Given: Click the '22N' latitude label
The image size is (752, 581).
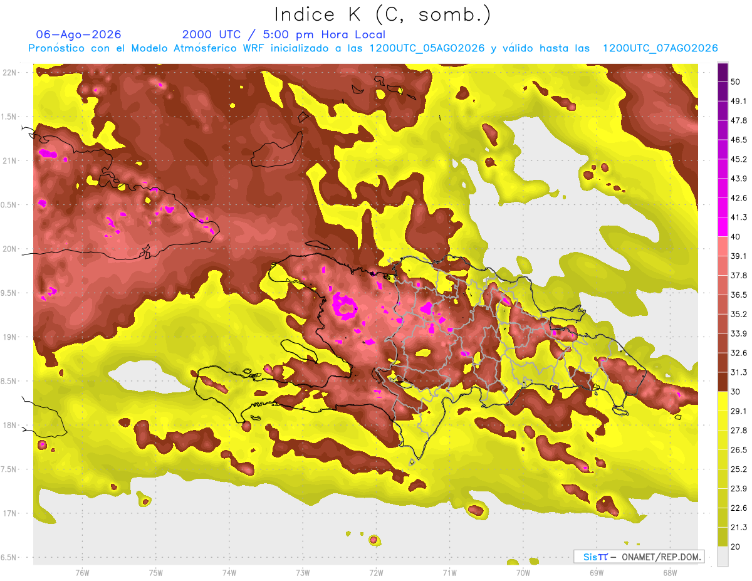Looking at the screenshot, I should coord(9,72).
